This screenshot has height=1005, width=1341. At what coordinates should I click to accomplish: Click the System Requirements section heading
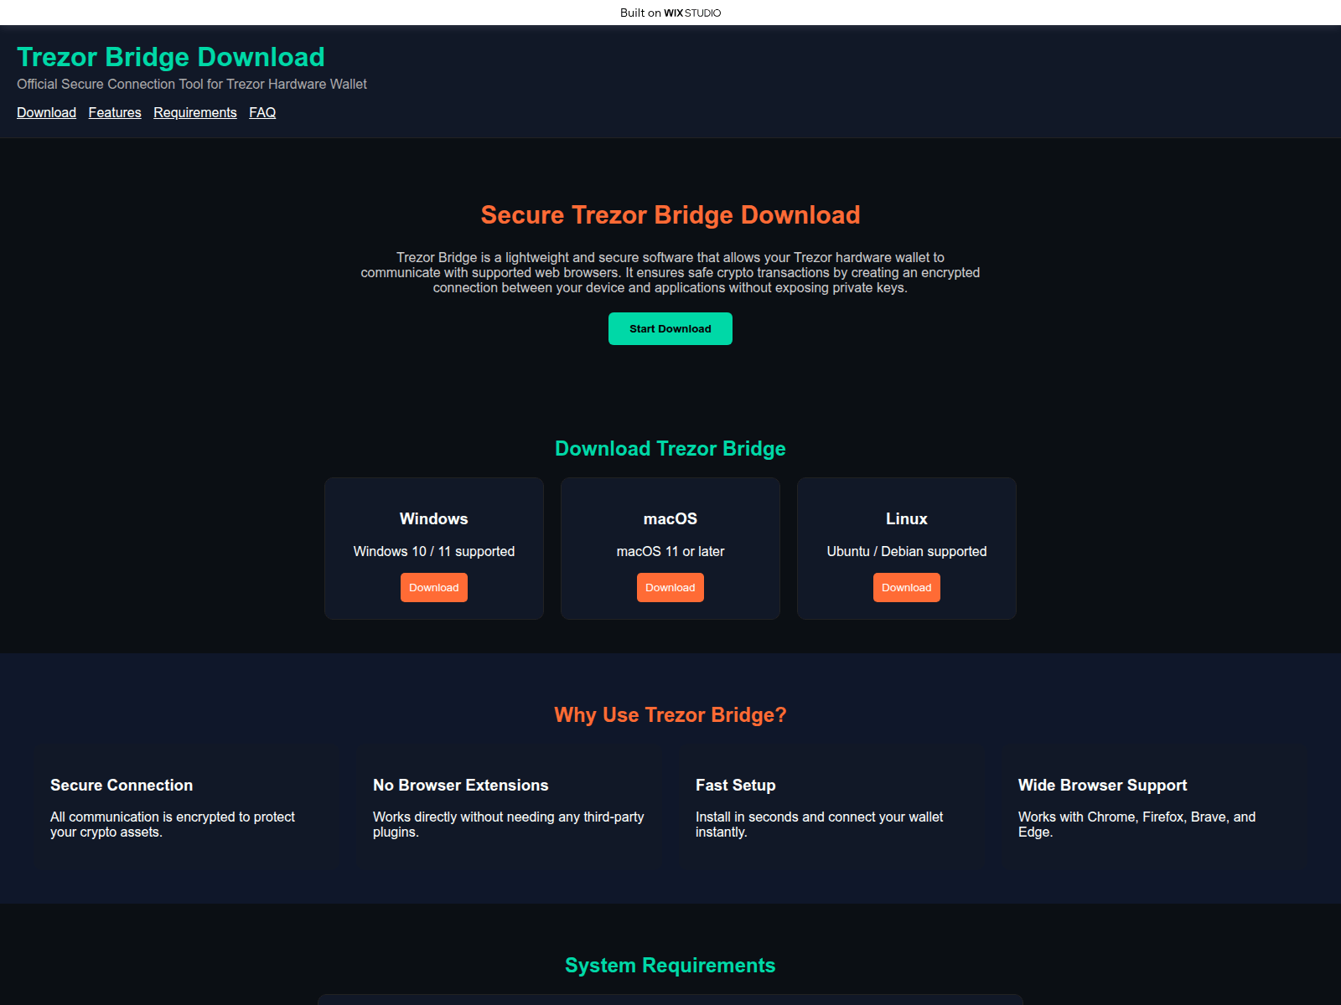[670, 965]
